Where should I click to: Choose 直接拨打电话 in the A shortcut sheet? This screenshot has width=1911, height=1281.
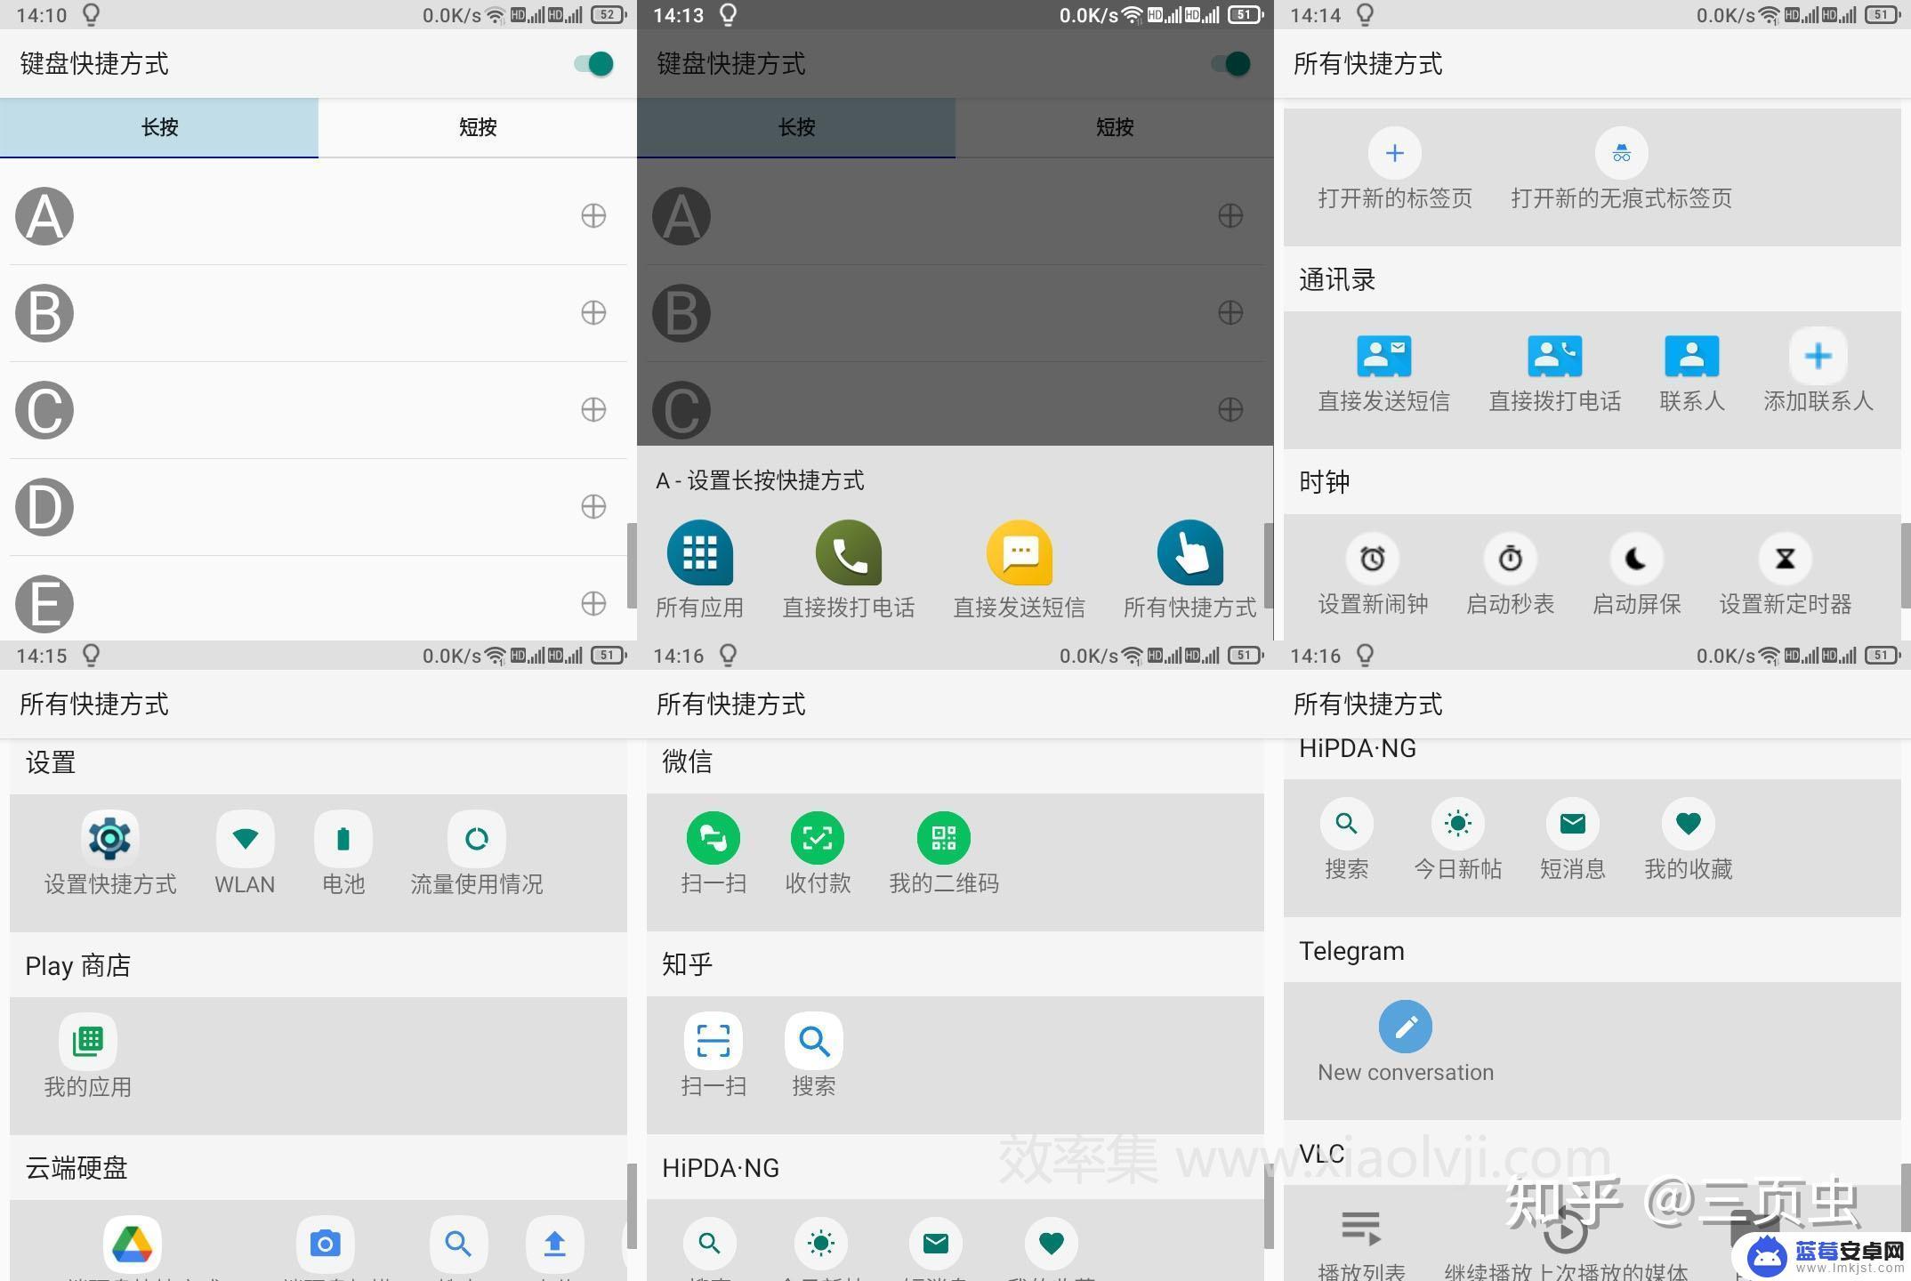point(849,569)
